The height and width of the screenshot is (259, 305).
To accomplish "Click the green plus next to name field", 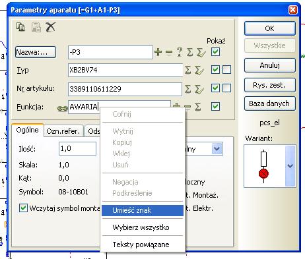I will 158,52.
